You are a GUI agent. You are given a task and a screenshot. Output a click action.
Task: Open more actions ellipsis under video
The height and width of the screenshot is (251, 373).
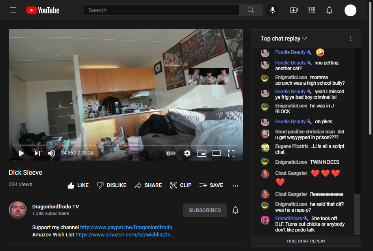click(x=235, y=186)
